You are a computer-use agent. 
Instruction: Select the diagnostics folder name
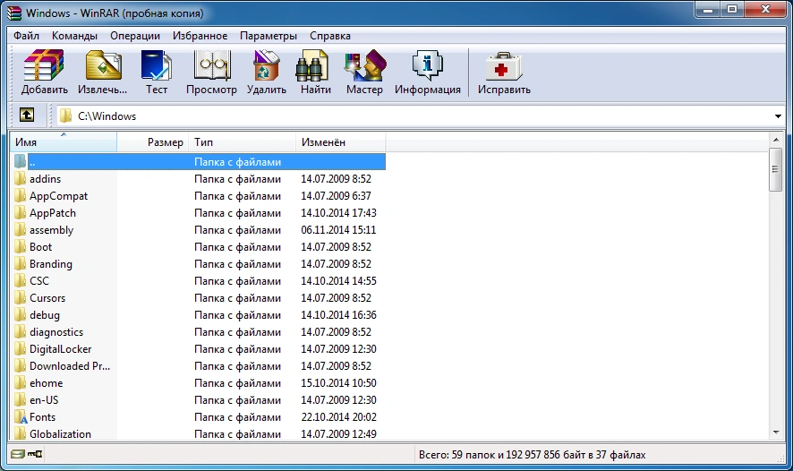point(56,332)
